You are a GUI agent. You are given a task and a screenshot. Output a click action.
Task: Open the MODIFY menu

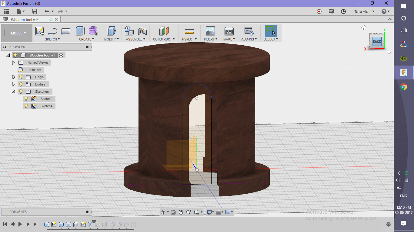112,39
